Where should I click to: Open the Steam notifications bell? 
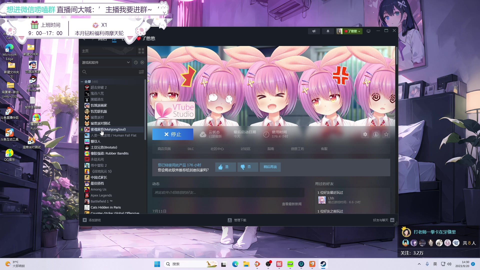coord(328,31)
